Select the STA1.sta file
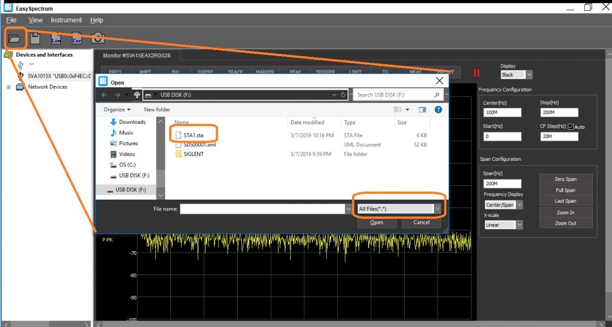This screenshot has width=612, height=327. click(196, 135)
